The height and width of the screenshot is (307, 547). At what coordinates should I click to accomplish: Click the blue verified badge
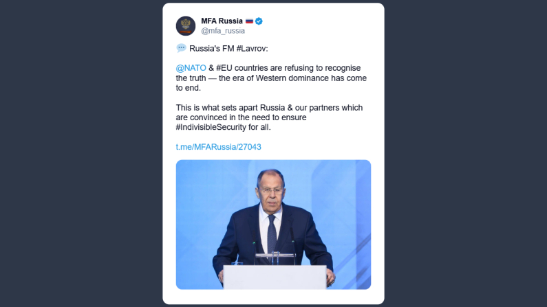click(259, 21)
